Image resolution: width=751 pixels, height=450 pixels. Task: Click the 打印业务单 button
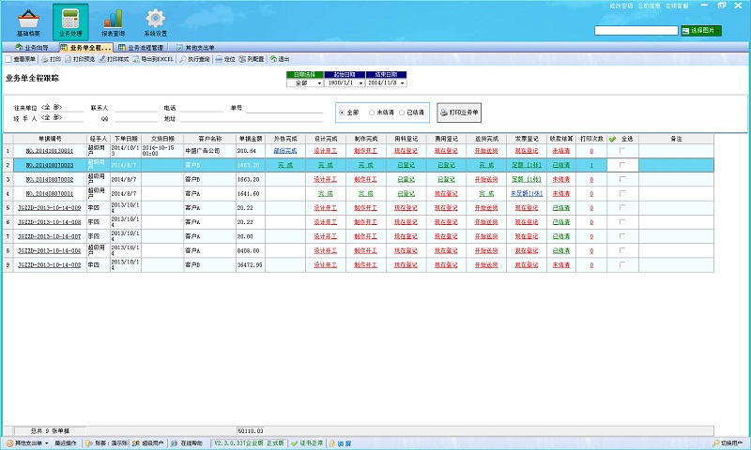tap(459, 112)
